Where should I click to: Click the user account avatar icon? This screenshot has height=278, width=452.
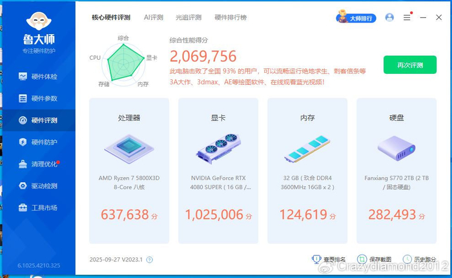[389, 17]
